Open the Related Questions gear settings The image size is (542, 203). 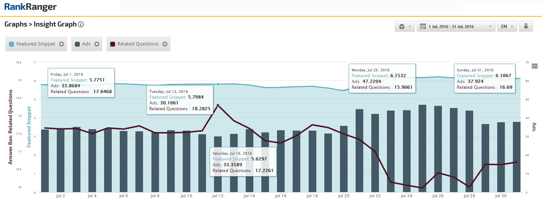165,44
